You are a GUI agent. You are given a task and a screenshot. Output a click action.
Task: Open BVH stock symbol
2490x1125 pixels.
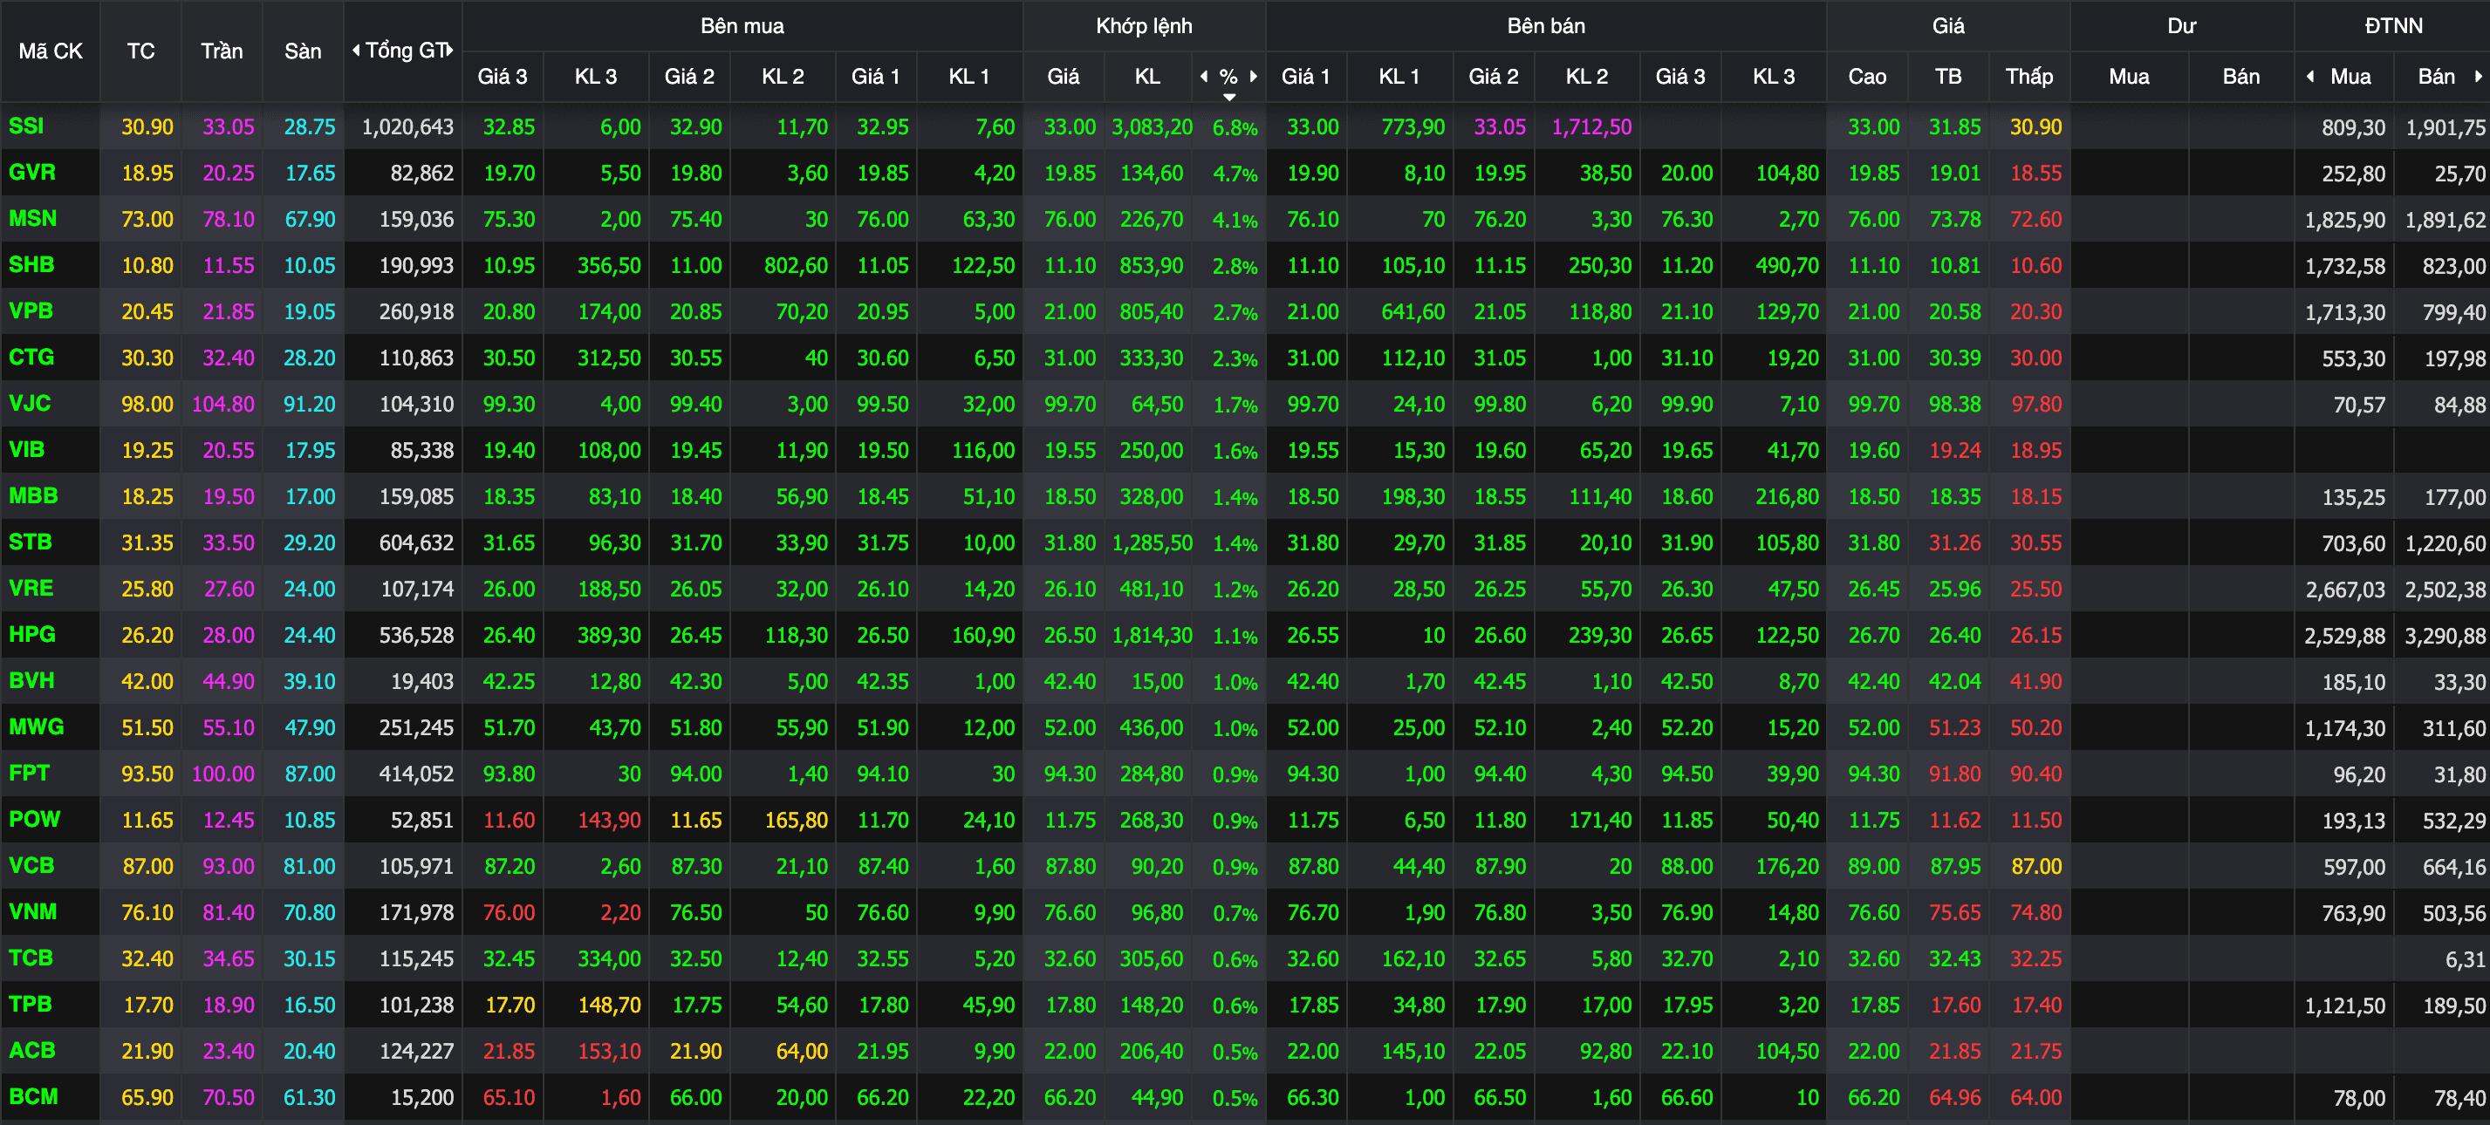31,680
